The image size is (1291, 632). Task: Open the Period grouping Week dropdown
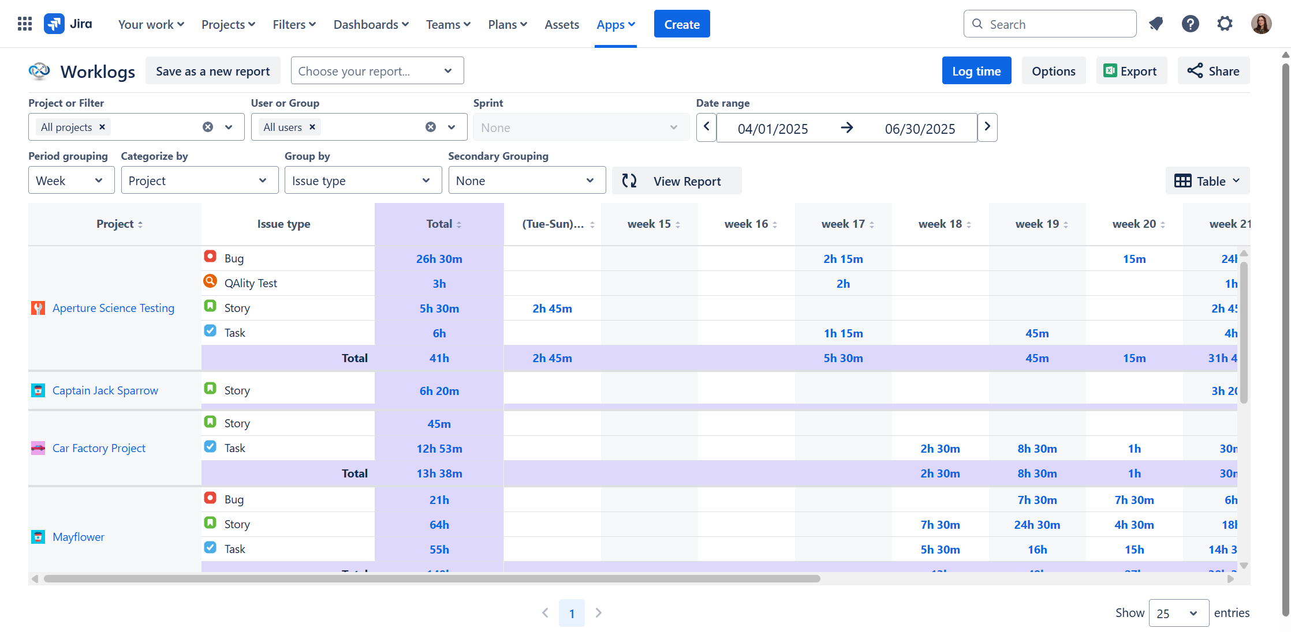(72, 180)
